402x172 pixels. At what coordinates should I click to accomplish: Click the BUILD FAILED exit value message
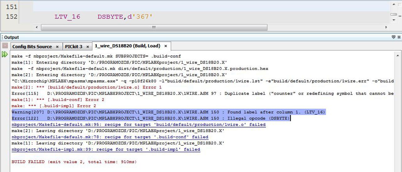tap(74, 162)
